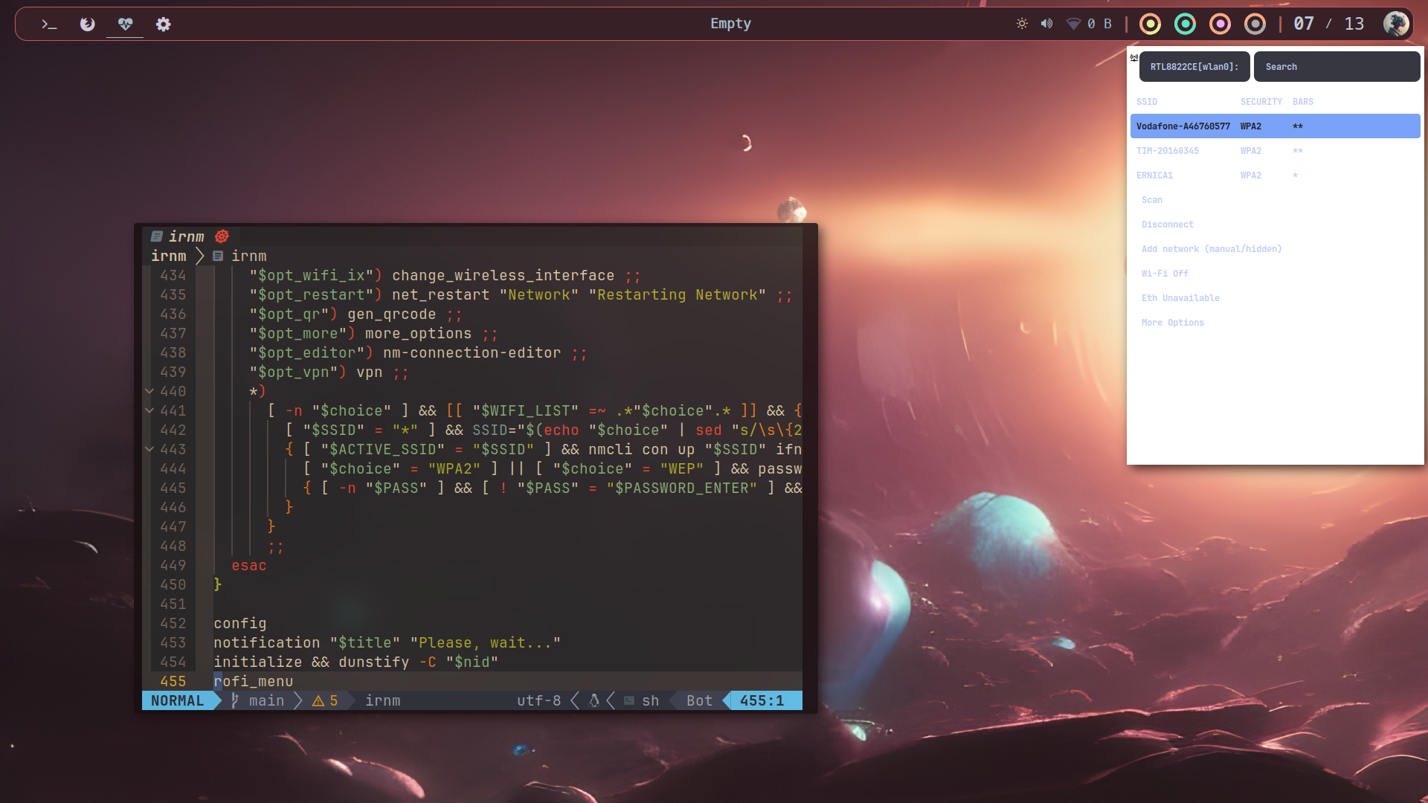Open the terminal launcher icon
The image size is (1428, 803).
tap(49, 24)
